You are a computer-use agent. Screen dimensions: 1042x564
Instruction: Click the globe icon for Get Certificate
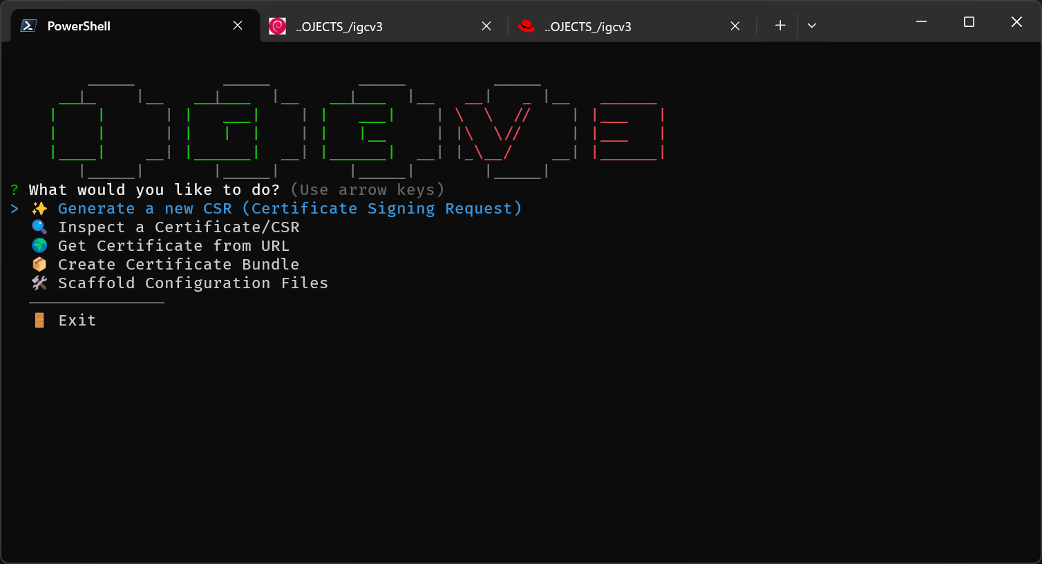pyautogui.click(x=39, y=245)
